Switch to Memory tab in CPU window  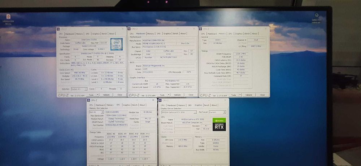point(79,34)
